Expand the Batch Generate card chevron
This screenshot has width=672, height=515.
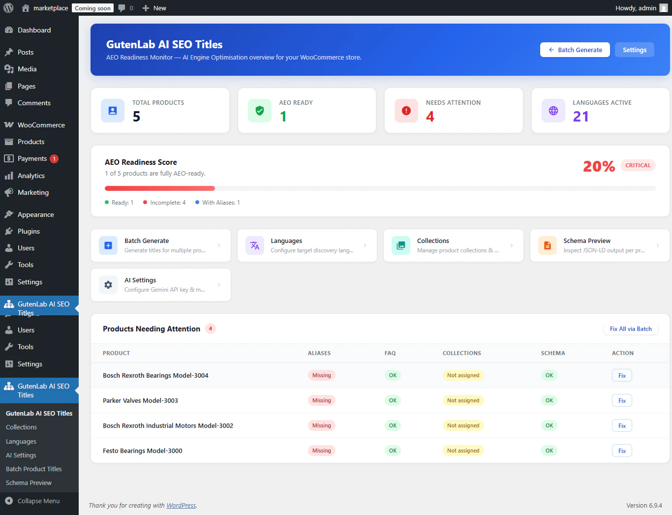pyautogui.click(x=219, y=245)
